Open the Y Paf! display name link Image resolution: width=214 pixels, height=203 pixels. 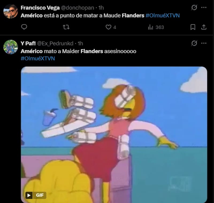click(28, 43)
